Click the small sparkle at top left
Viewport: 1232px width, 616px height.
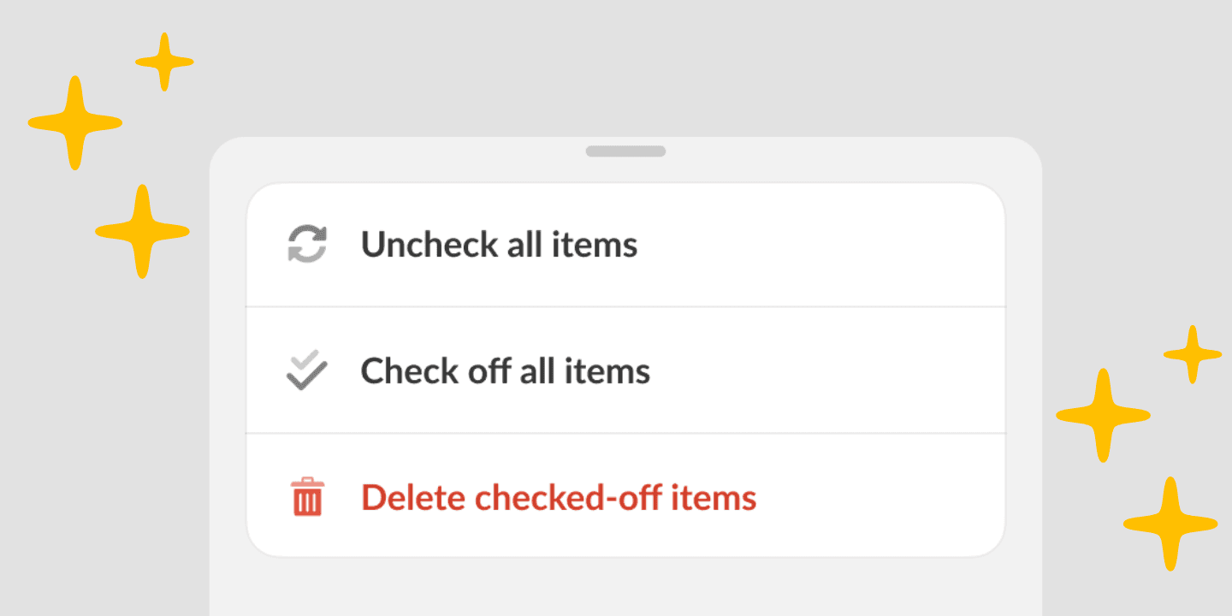(164, 62)
